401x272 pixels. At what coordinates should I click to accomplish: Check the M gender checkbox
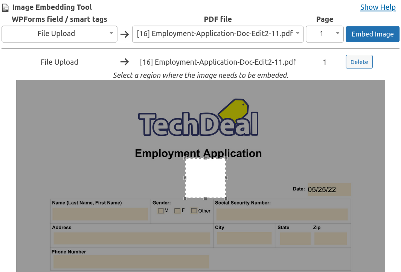pos(161,211)
